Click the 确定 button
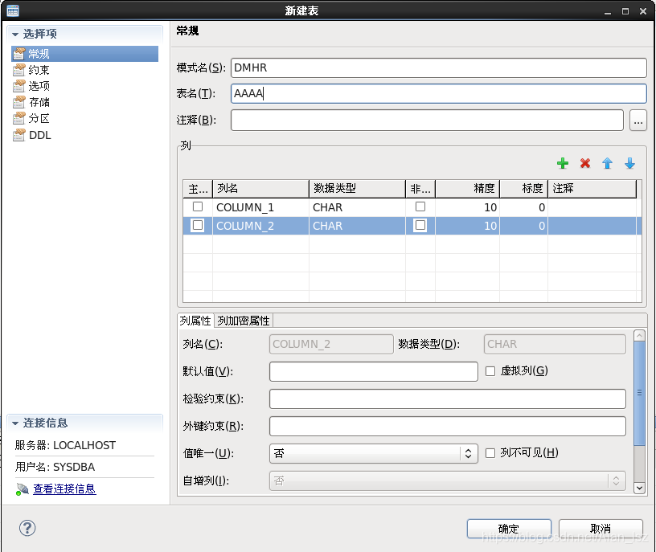 coord(509,529)
